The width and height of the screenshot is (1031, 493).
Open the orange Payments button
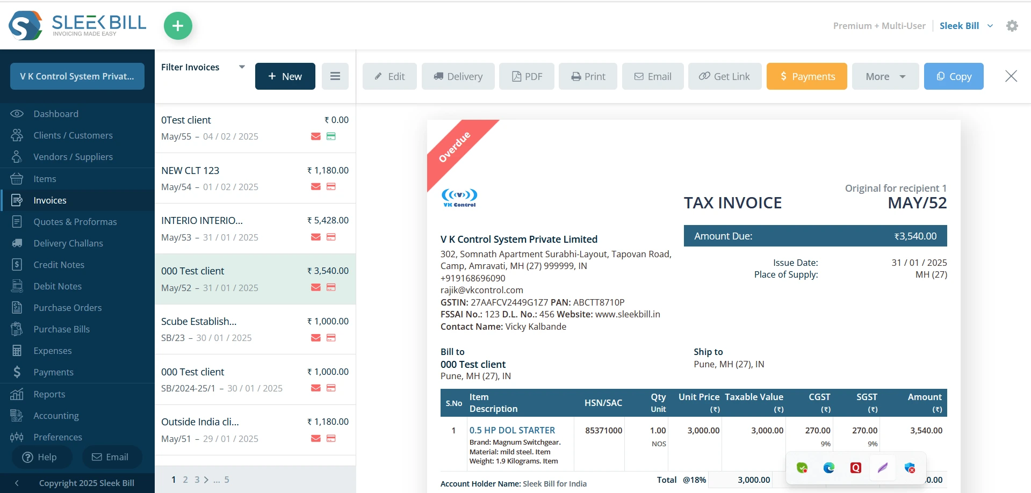click(807, 76)
